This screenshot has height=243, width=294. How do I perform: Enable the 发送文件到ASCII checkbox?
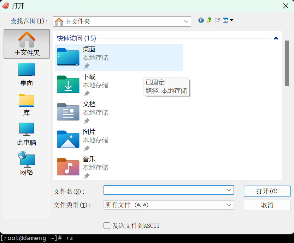point(107,226)
